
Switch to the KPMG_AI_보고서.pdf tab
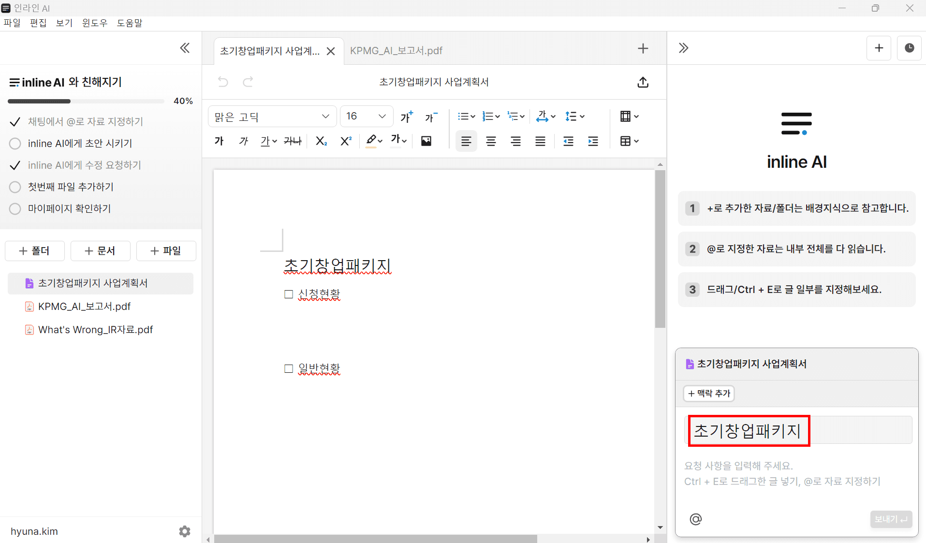tap(396, 50)
